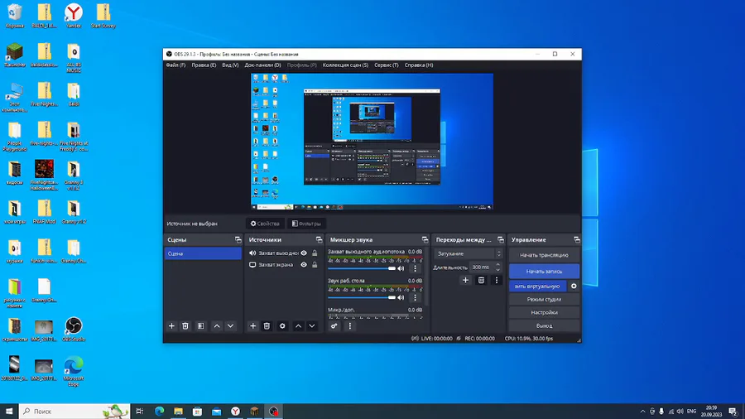This screenshot has width=745, height=419.
Task: Undock Сцены panel with float icon
Action: click(x=238, y=240)
